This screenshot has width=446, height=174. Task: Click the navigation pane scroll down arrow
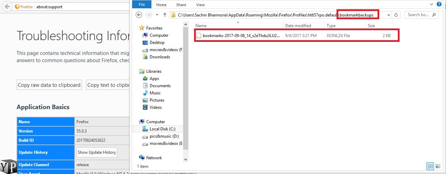coord(186,160)
